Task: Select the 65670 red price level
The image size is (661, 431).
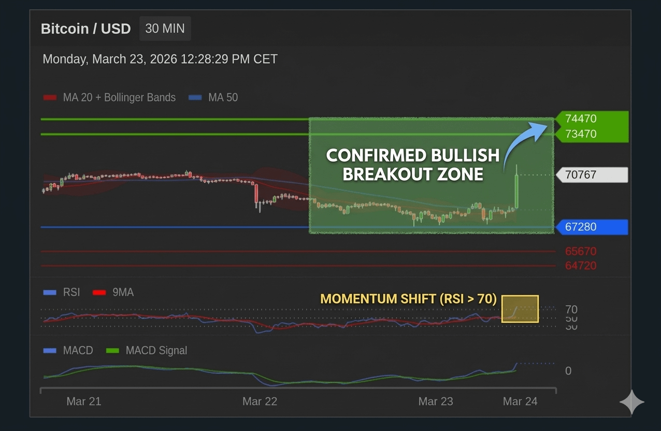Action: tap(581, 251)
